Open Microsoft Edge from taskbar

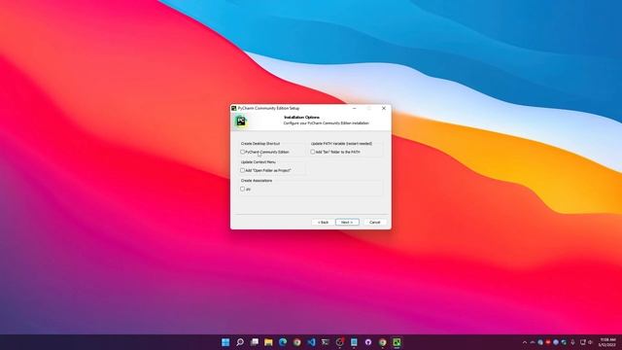click(x=283, y=342)
